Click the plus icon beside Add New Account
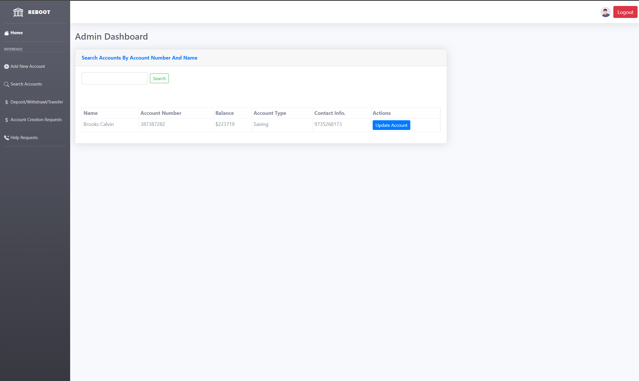 point(6,66)
